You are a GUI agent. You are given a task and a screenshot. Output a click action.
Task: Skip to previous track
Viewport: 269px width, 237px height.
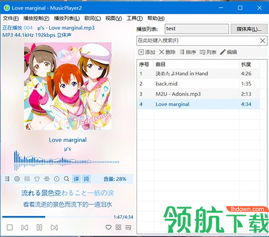pyautogui.click(x=25, y=228)
